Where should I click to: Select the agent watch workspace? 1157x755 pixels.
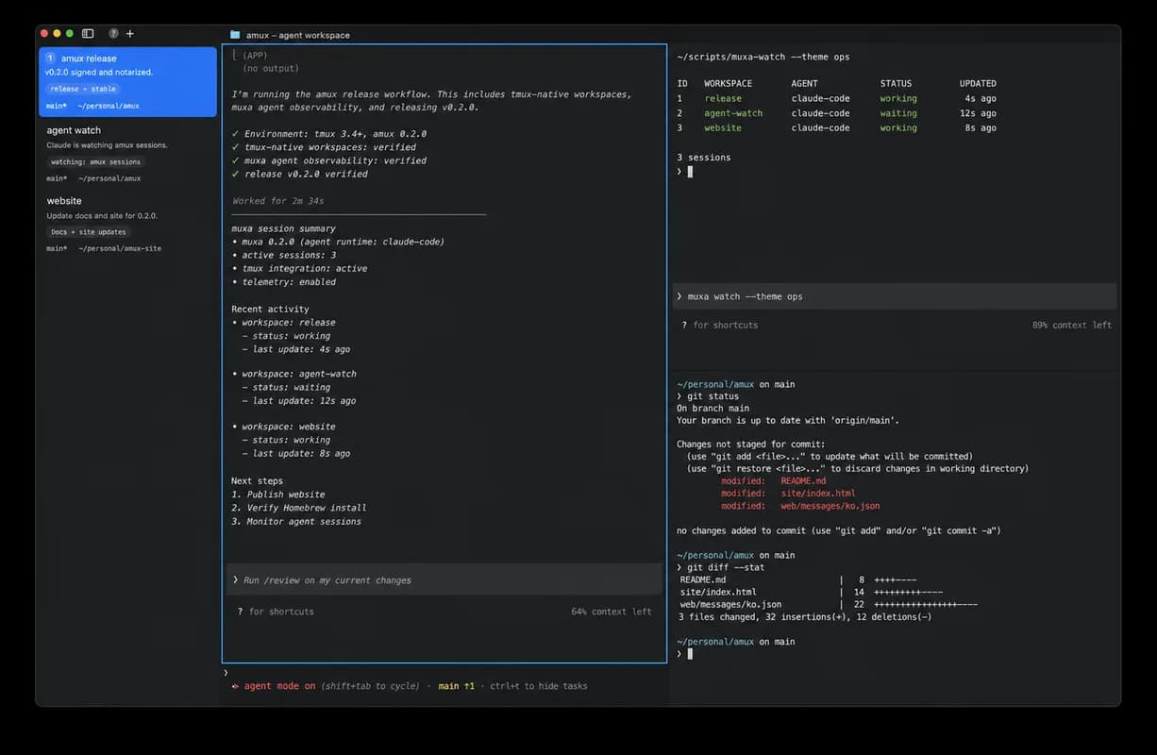click(127, 154)
